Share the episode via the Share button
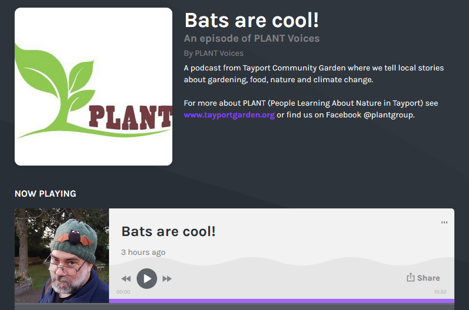The image size is (469, 310). tap(423, 278)
